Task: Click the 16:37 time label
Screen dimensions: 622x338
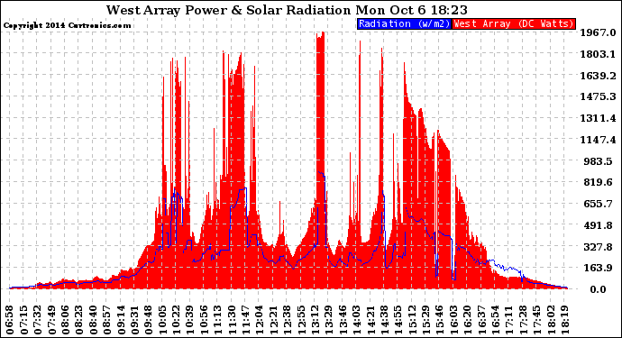Action: pyautogui.click(x=480, y=320)
